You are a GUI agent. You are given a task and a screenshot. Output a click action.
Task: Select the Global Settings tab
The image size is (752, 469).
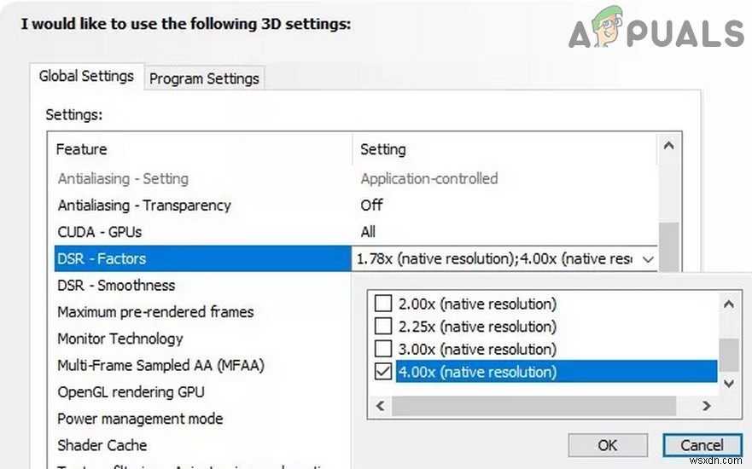(x=86, y=76)
